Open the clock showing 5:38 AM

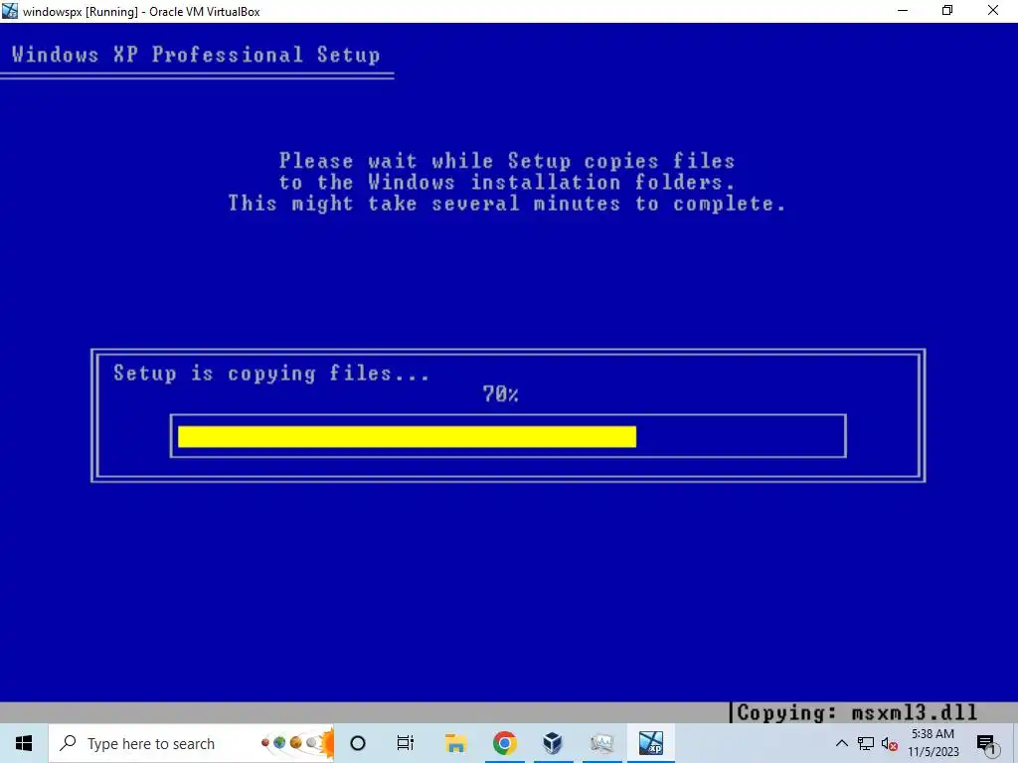point(933,743)
